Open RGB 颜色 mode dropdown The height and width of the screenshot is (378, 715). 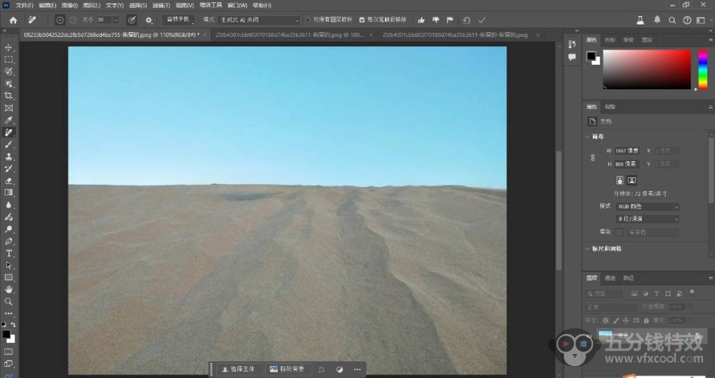tap(647, 206)
